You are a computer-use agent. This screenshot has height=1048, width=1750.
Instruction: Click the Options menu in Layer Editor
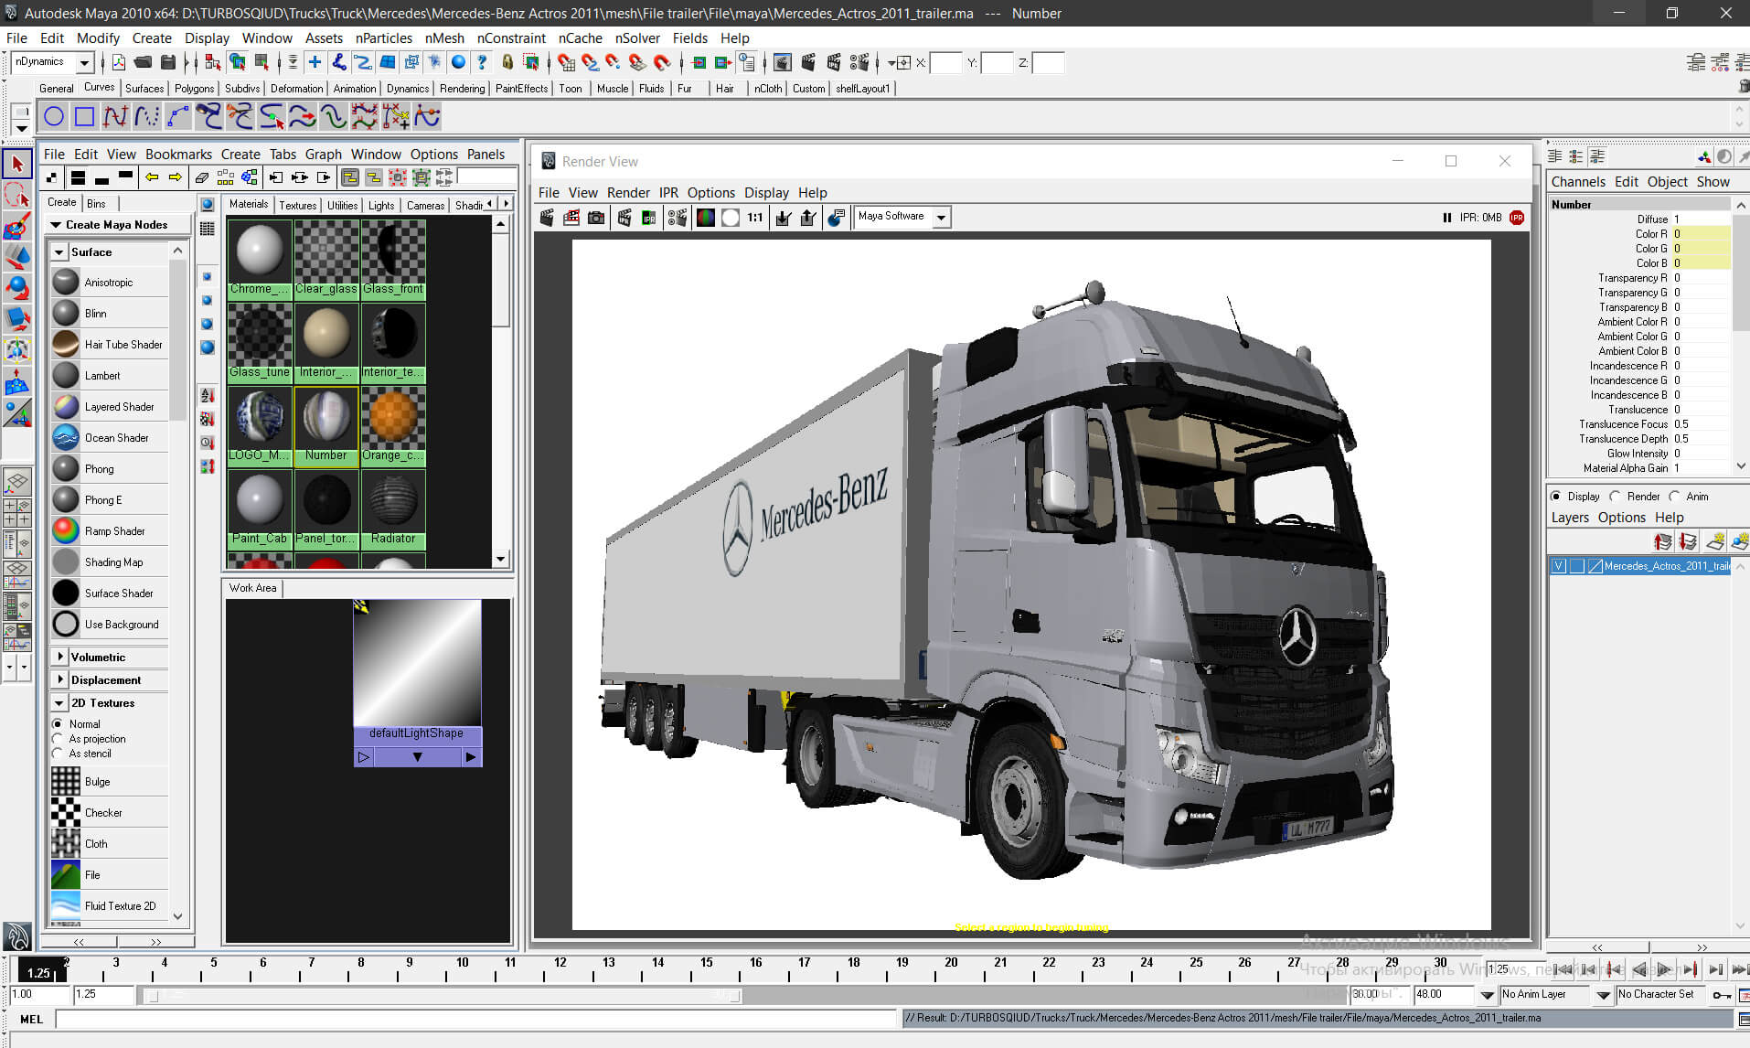tap(1621, 517)
